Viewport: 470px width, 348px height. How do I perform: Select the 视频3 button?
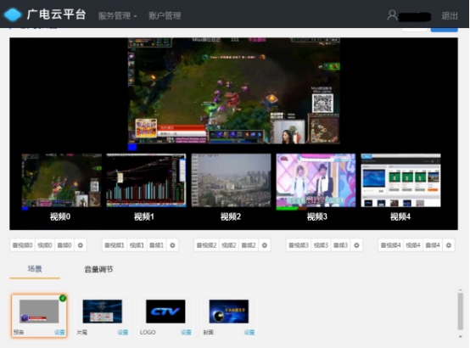[x=321, y=245]
